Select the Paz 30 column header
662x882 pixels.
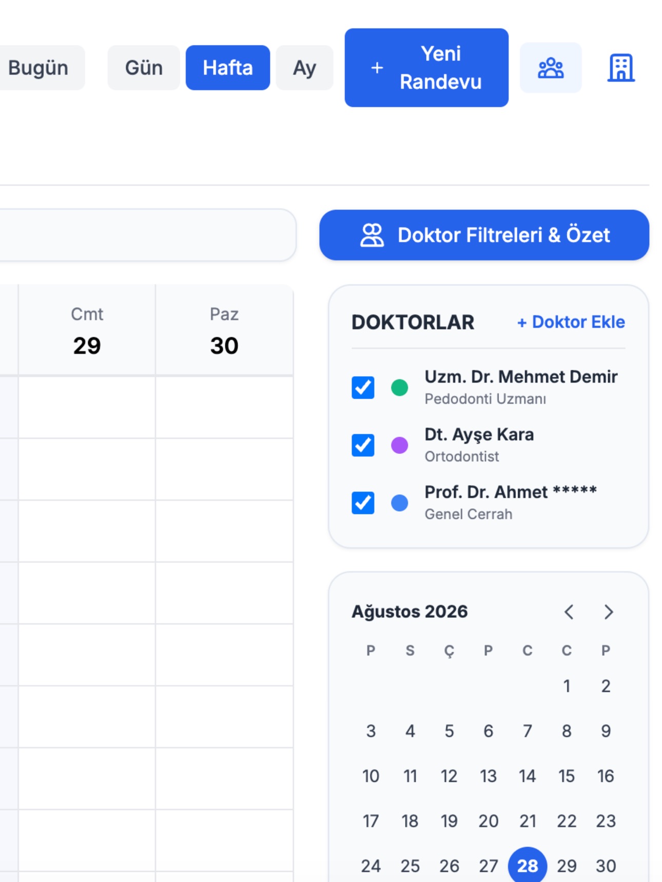224,331
